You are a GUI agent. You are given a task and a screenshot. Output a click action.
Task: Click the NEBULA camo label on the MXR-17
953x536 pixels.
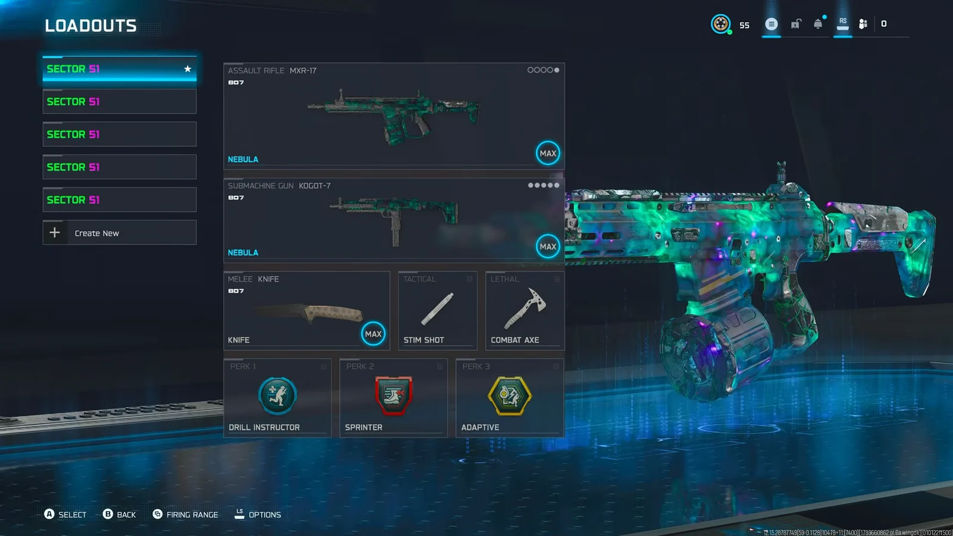[x=243, y=160]
